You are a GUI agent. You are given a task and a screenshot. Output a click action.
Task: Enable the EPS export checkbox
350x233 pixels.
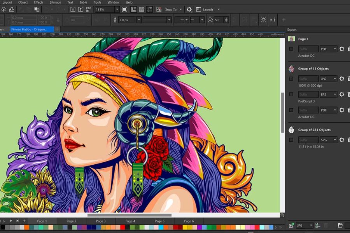pyautogui.click(x=291, y=94)
